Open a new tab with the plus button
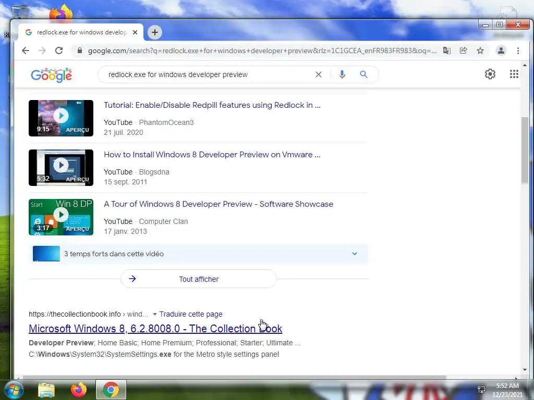This screenshot has height=400, width=534. [154, 32]
